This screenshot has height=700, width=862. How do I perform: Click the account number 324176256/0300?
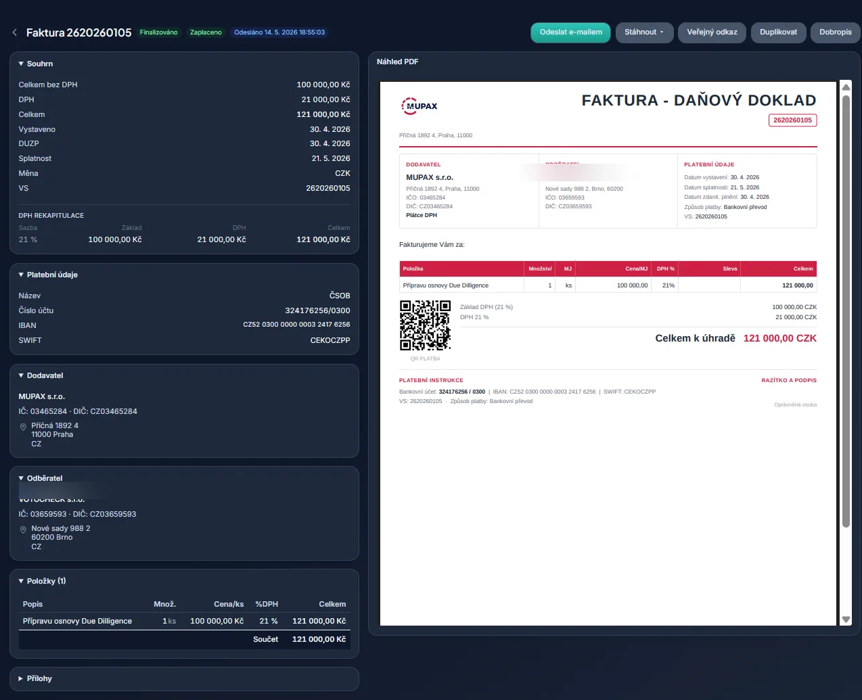[x=317, y=310]
